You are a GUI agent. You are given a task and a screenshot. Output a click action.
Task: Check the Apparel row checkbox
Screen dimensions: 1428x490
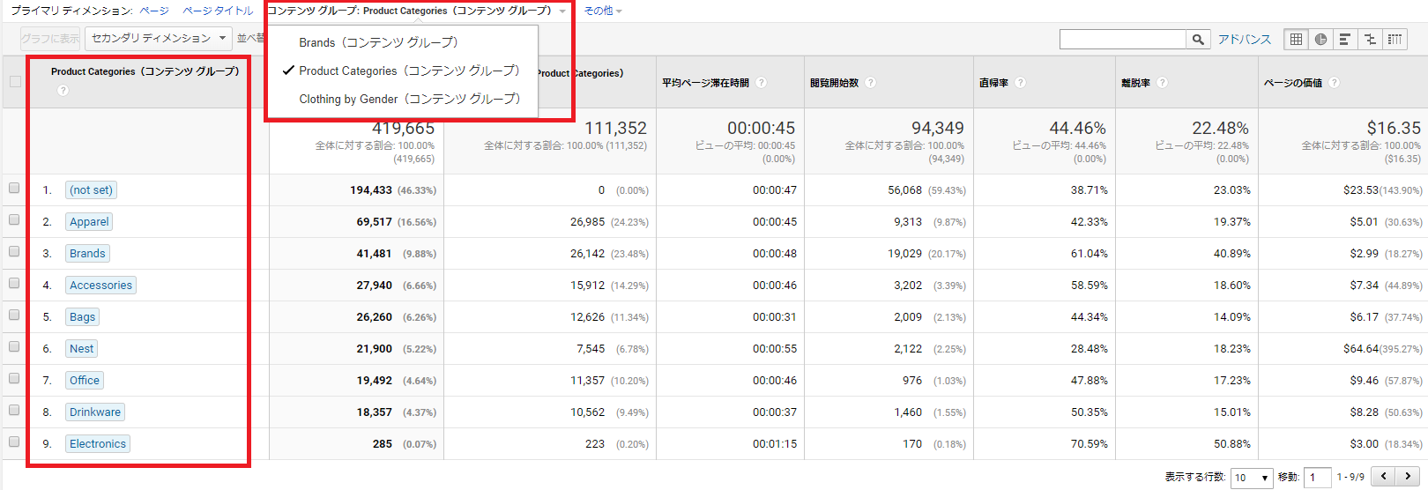coord(14,219)
